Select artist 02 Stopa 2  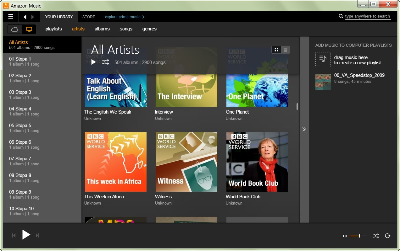coord(42,78)
